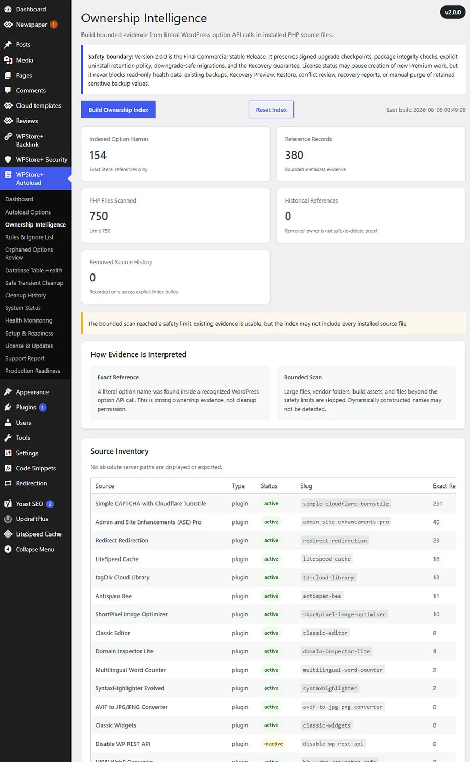Click the PHP Files Scanned card

pyautogui.click(x=175, y=216)
